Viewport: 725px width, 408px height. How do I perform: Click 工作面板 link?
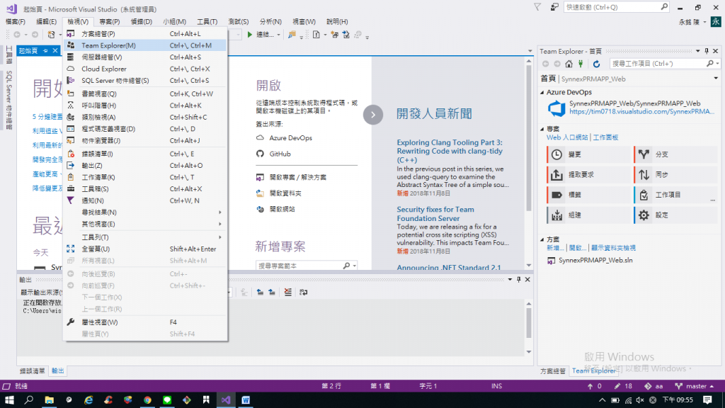click(605, 137)
